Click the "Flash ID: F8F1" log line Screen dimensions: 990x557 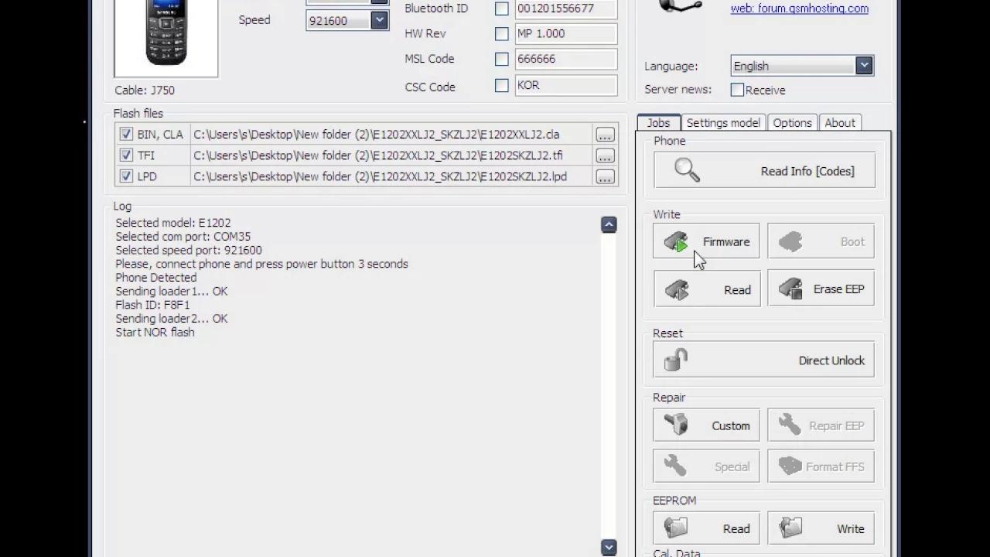click(x=152, y=305)
